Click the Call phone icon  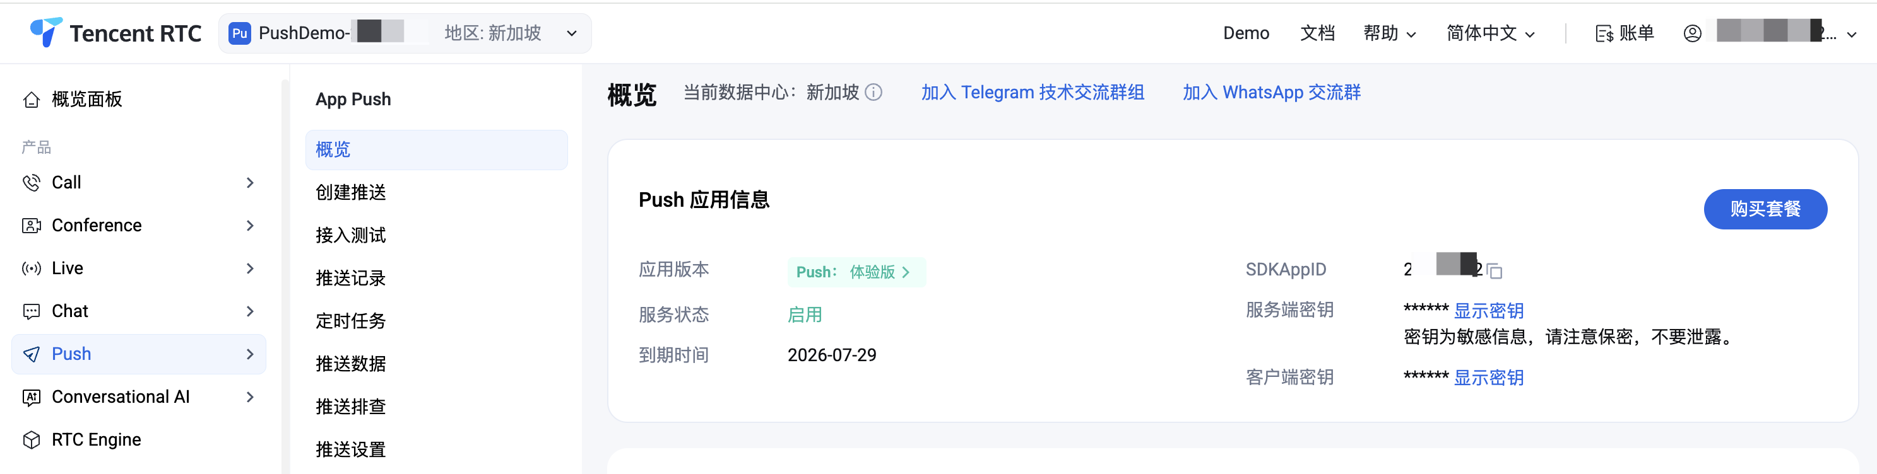point(32,183)
